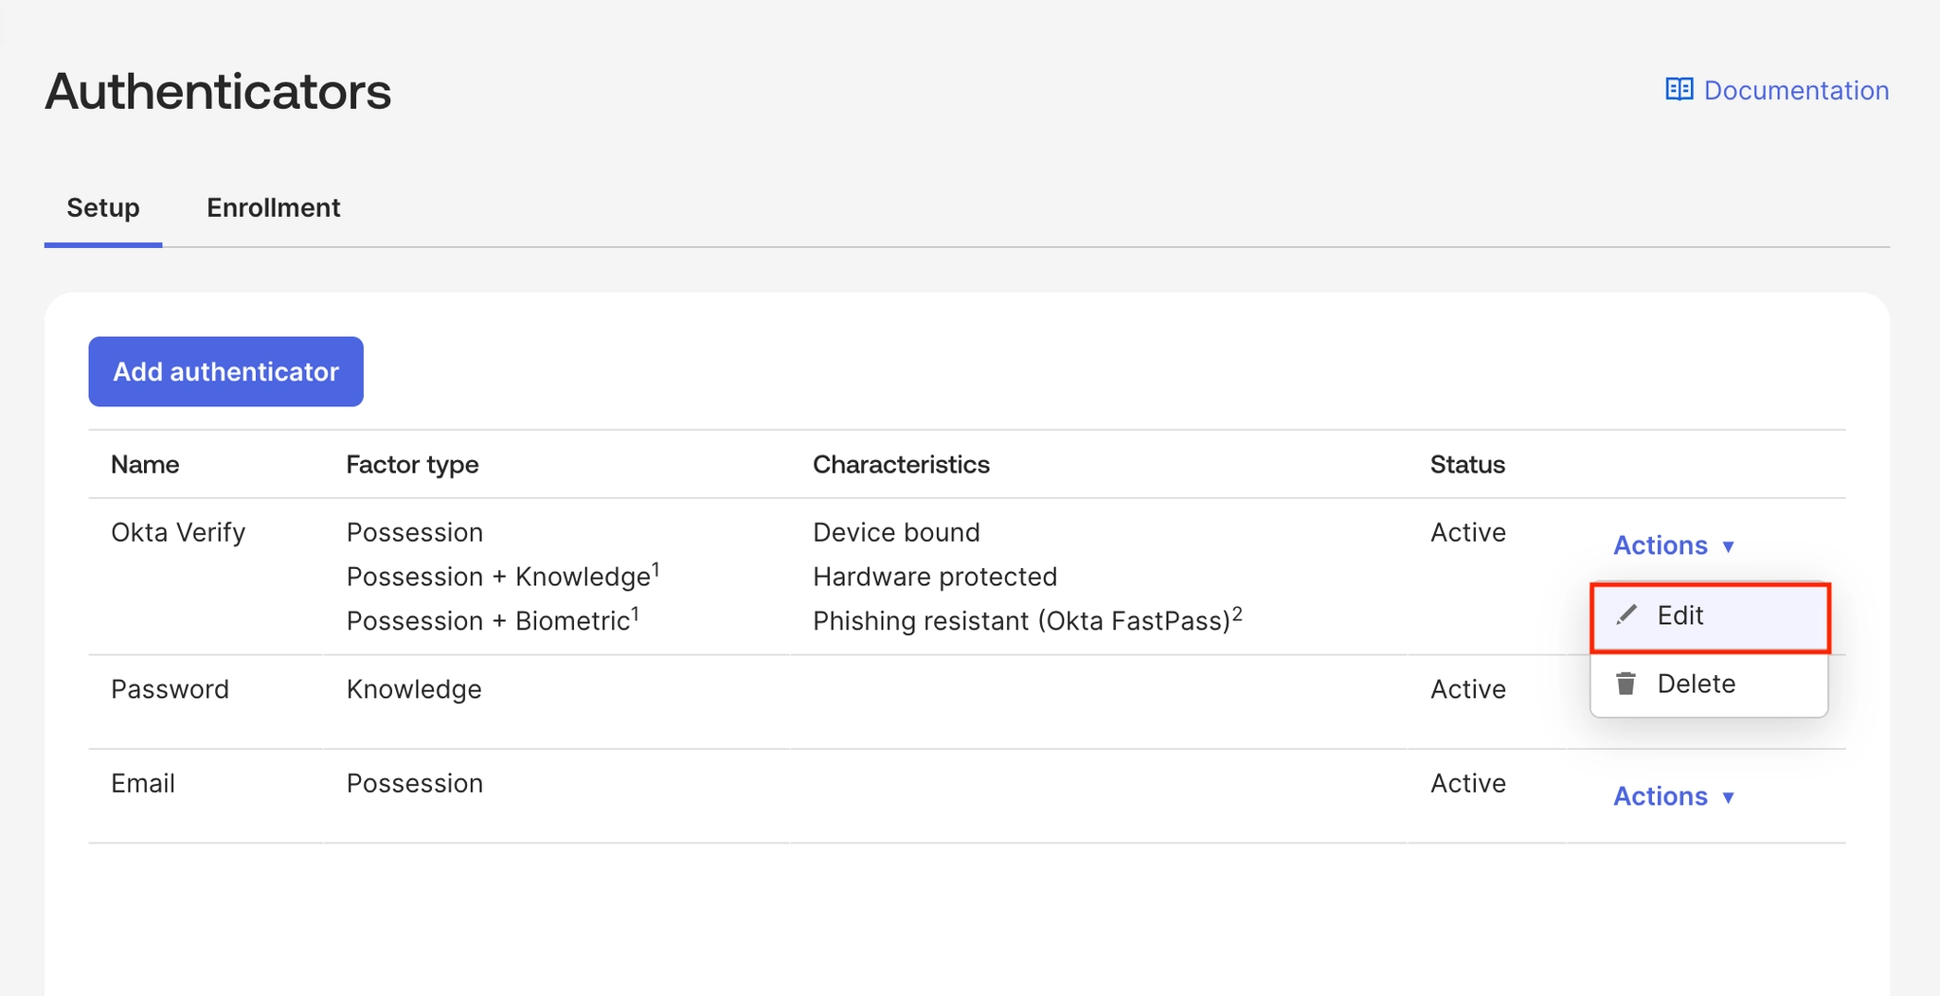Image resolution: width=1940 pixels, height=996 pixels.
Task: Click the Status column header
Action: 1467,464
